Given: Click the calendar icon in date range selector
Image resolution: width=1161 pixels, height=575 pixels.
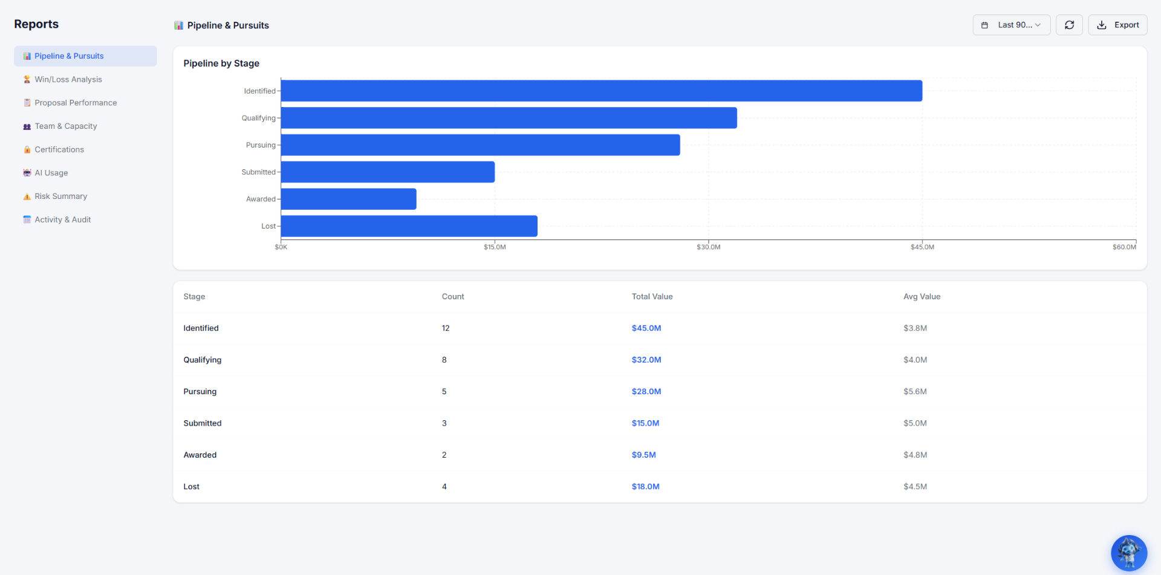Looking at the screenshot, I should pos(984,25).
